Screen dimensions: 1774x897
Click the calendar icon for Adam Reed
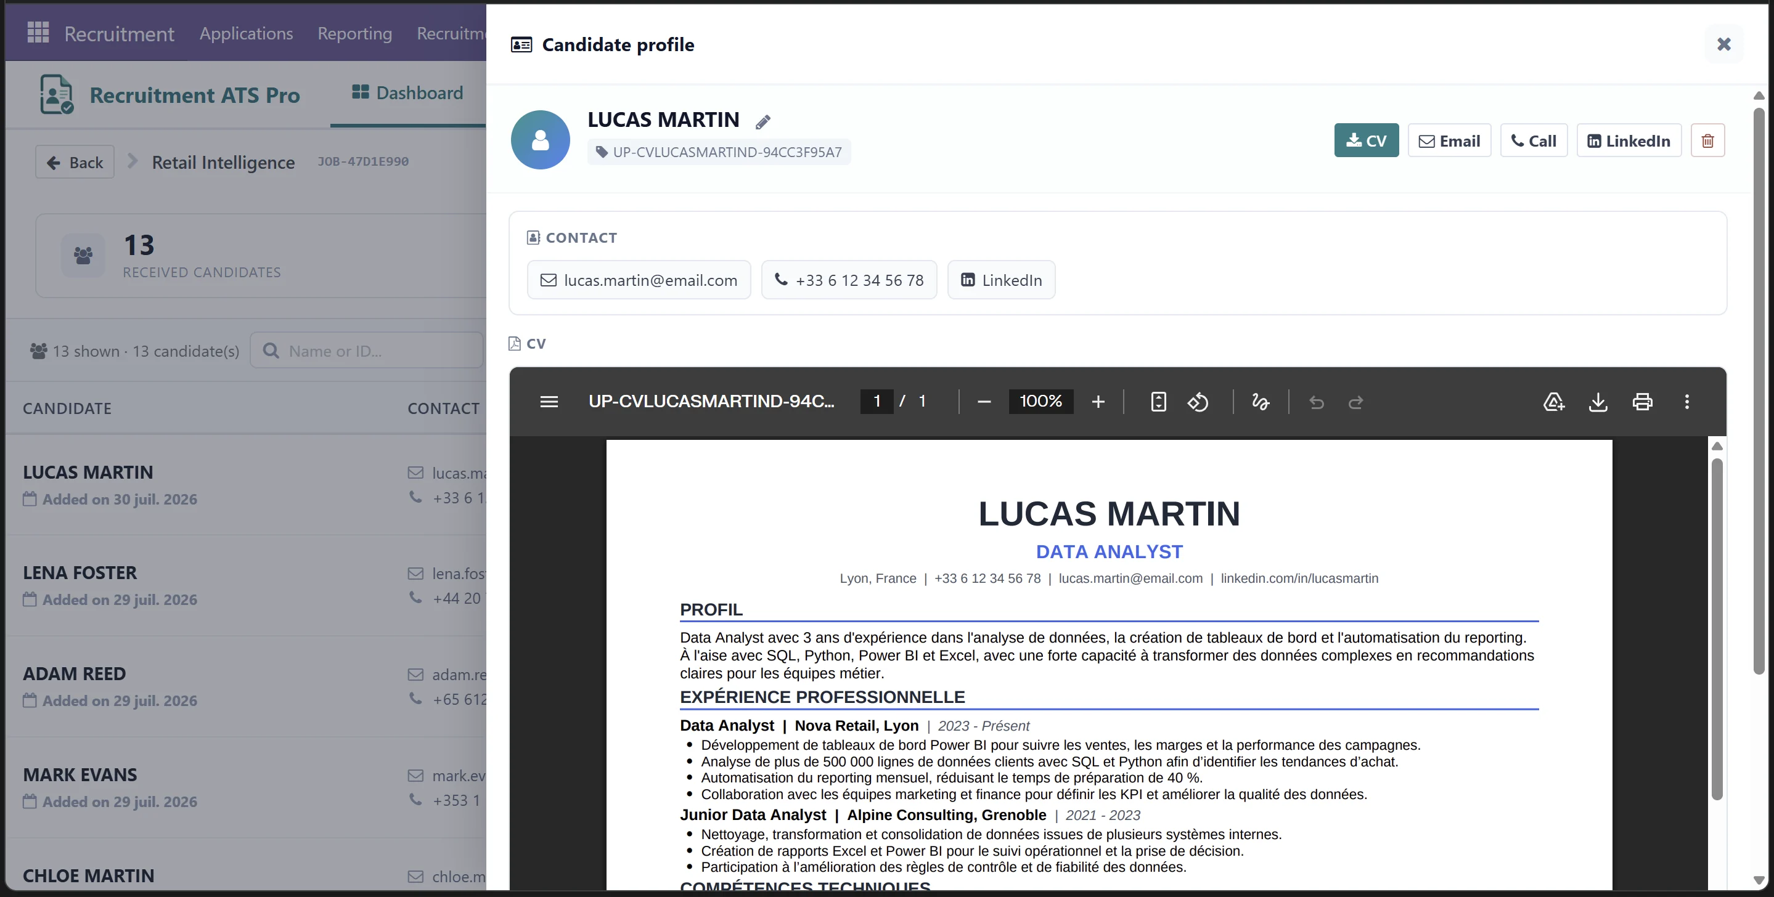click(x=30, y=700)
